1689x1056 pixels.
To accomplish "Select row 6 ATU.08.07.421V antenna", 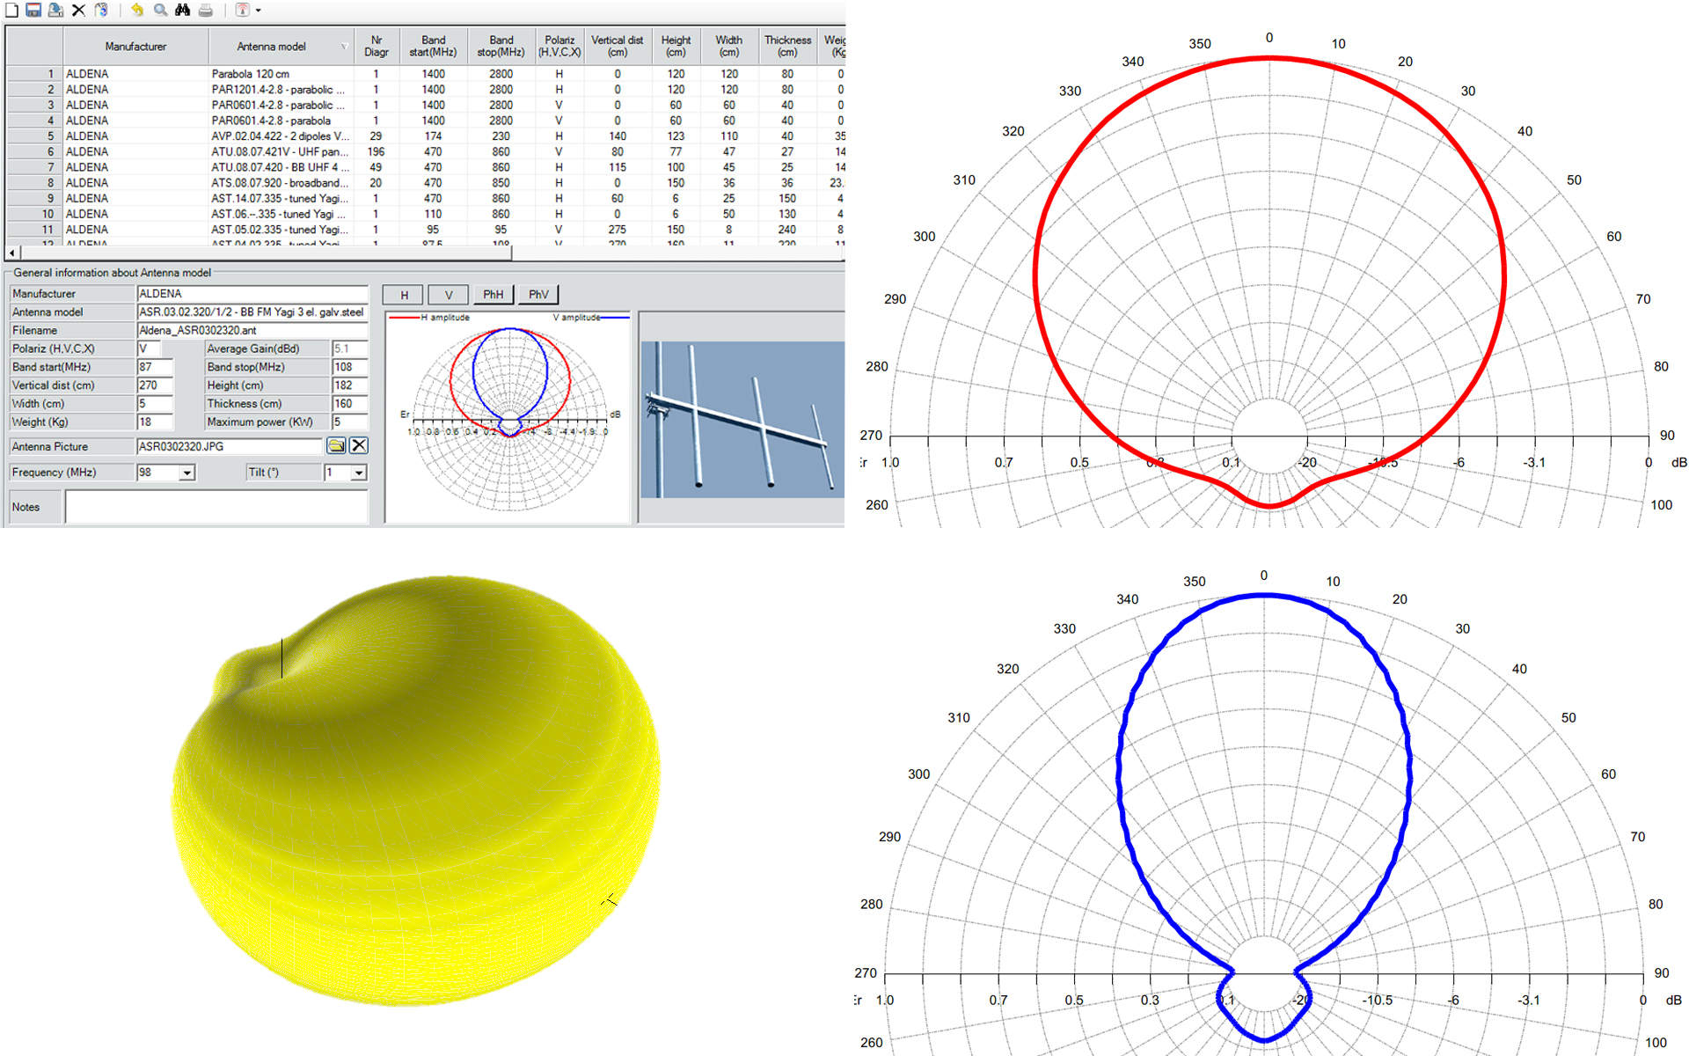I will pos(426,152).
